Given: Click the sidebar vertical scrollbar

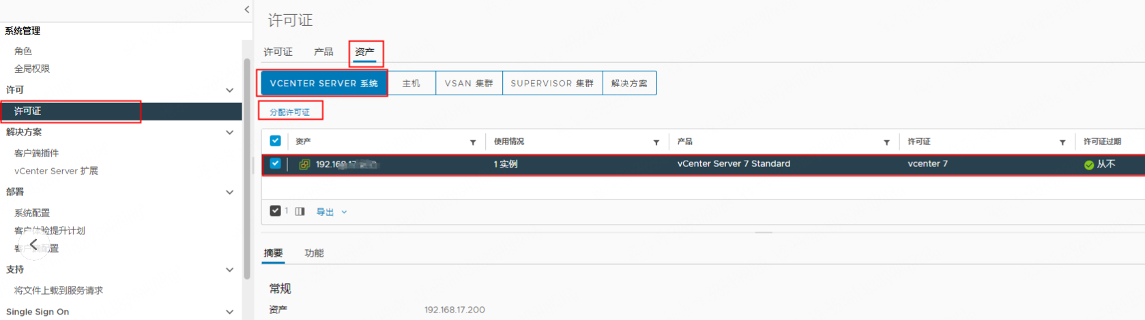Looking at the screenshot, I should pyautogui.click(x=247, y=169).
